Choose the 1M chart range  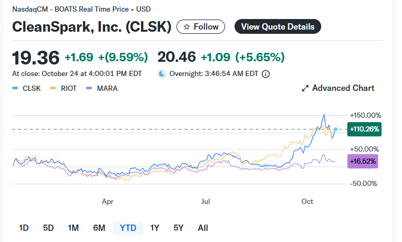pyautogui.click(x=73, y=228)
